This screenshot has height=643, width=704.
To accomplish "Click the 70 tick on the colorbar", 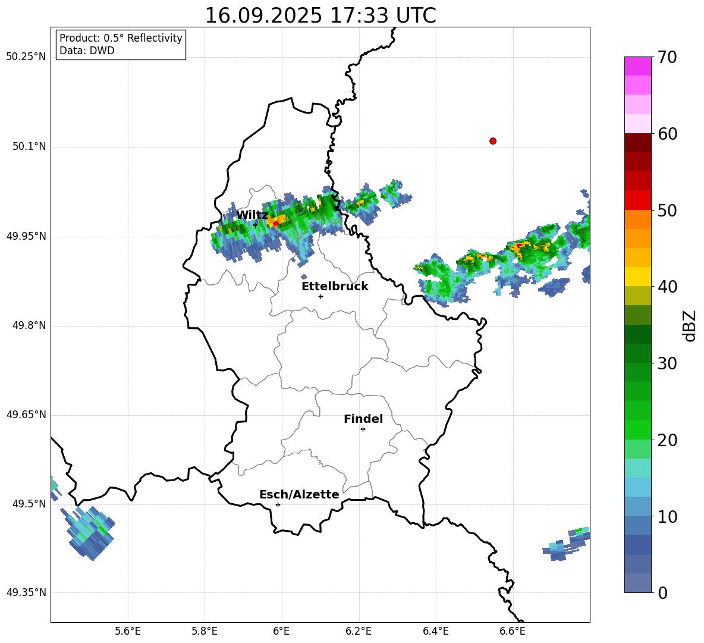I will [667, 58].
